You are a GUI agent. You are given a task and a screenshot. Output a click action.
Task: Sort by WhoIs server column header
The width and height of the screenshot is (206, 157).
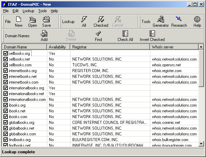[x=174, y=47]
